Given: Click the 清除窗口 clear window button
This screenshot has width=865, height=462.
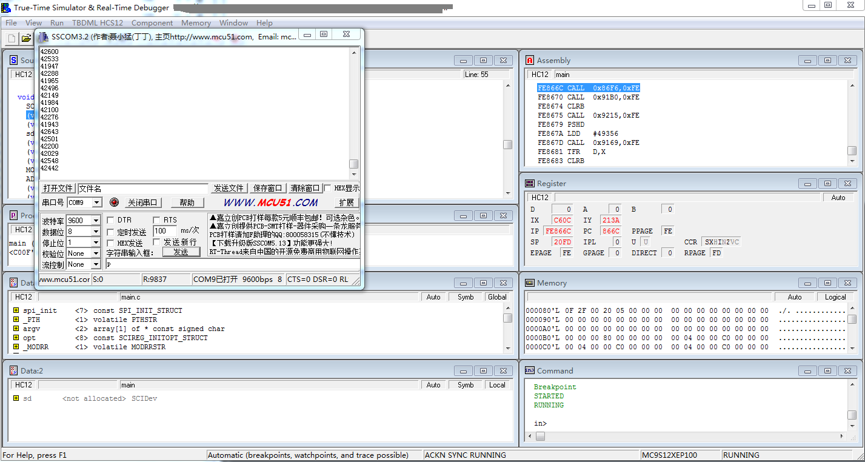Looking at the screenshot, I should coord(305,189).
